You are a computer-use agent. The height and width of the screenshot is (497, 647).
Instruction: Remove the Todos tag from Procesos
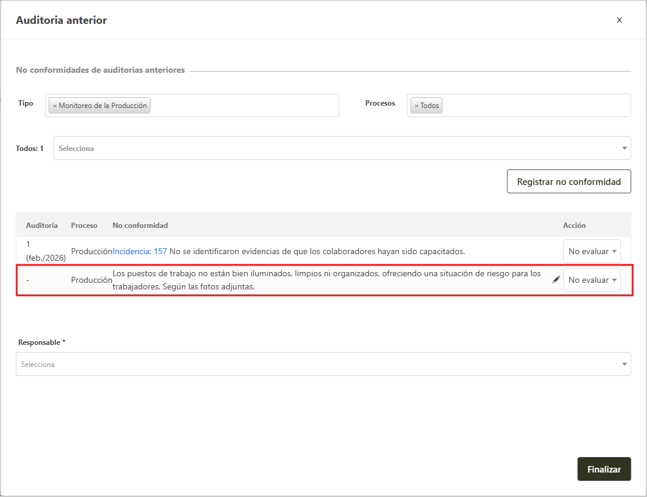(417, 106)
